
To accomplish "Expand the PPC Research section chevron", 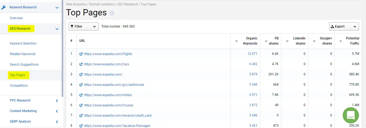I will (57, 101).
